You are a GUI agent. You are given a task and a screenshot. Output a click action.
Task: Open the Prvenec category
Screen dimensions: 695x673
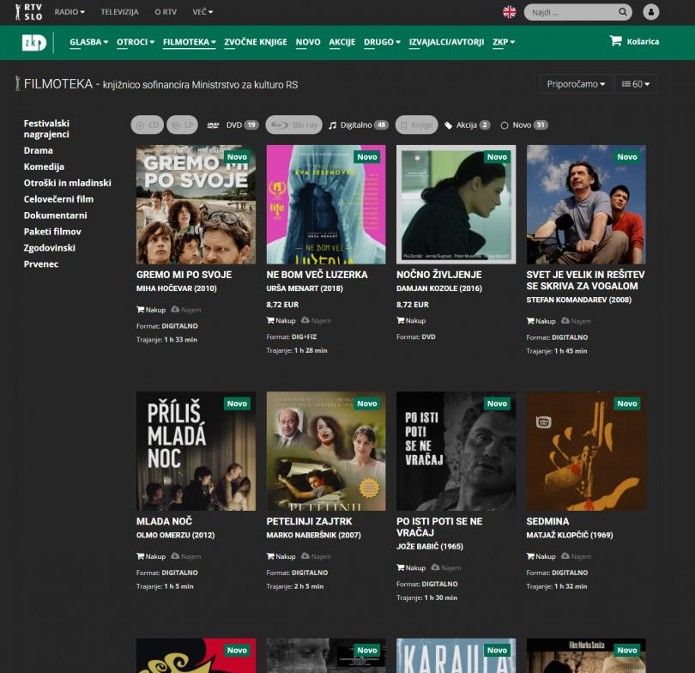click(41, 264)
